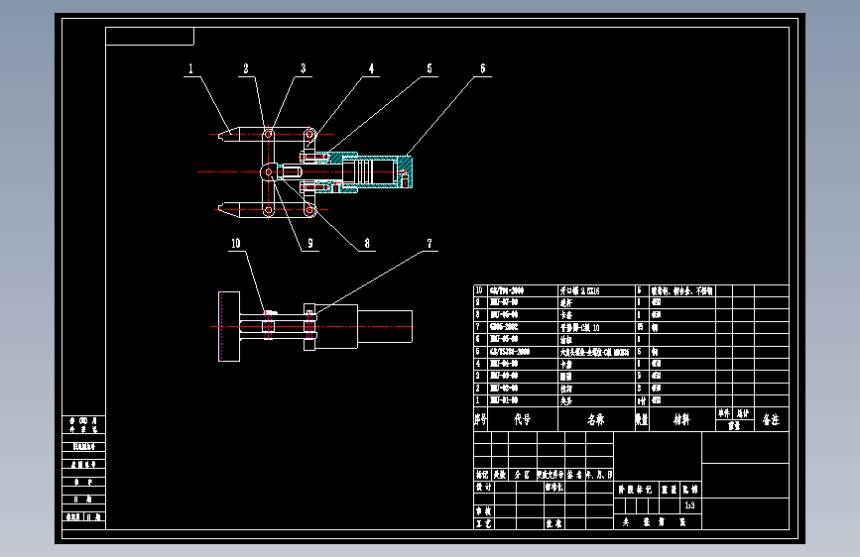
Task: Click the large rectangular block in the lower view
Action: pyautogui.click(x=338, y=327)
